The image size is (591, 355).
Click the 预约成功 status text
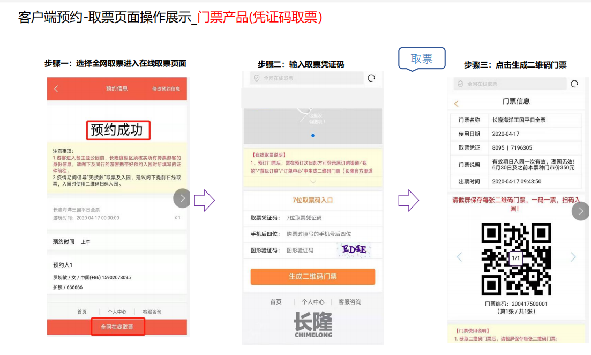tap(118, 130)
